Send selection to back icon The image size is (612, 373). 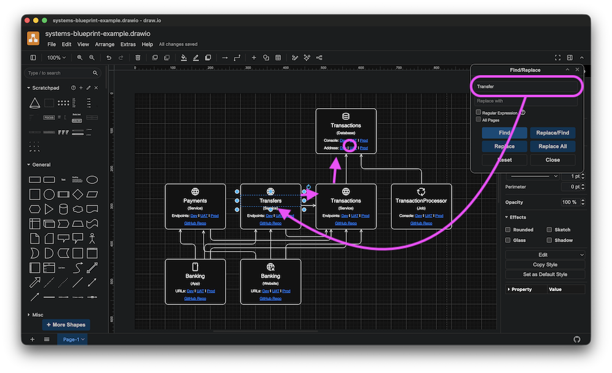pyautogui.click(x=167, y=57)
